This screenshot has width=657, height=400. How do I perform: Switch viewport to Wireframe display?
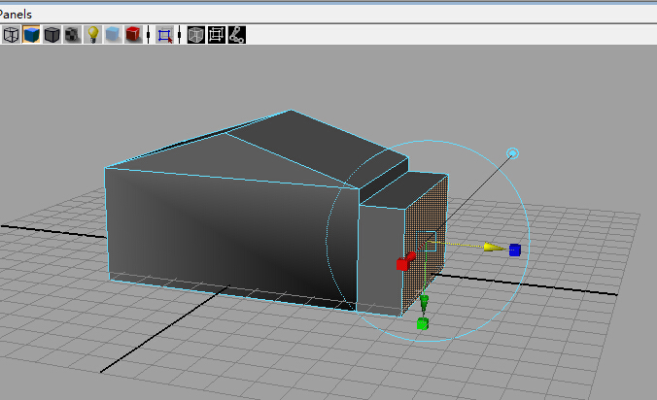(11, 35)
